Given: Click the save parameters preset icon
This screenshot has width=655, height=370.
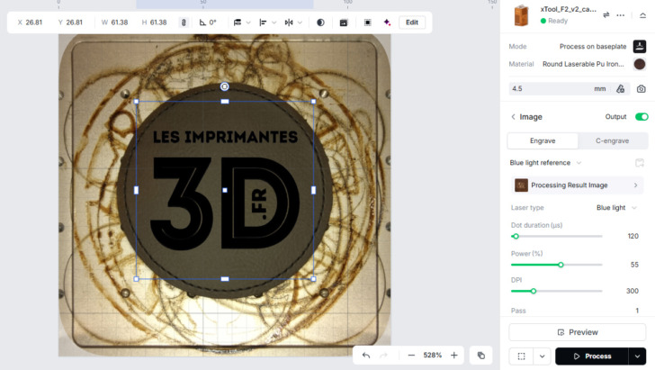Looking at the screenshot, I should tap(640, 163).
